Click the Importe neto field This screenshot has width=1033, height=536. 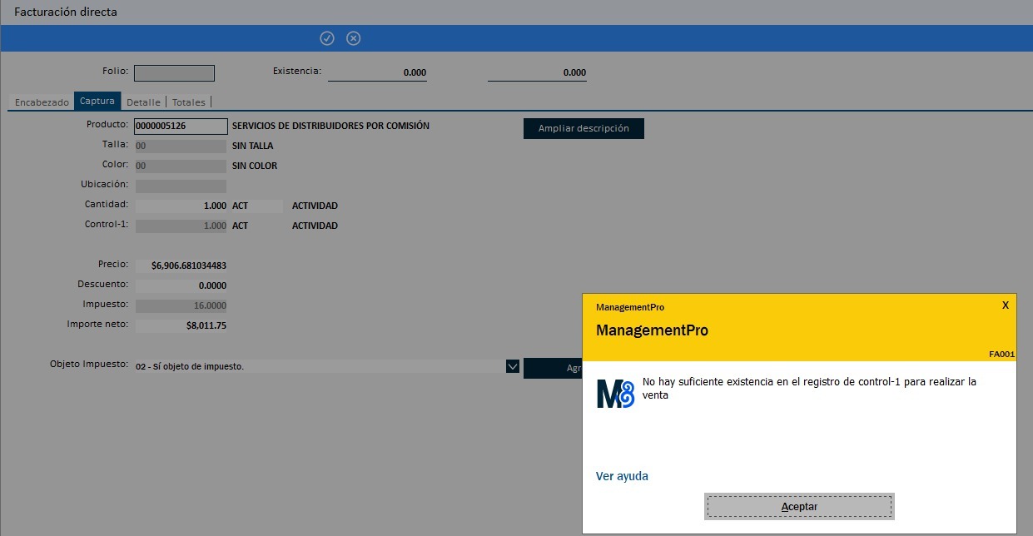click(x=181, y=325)
